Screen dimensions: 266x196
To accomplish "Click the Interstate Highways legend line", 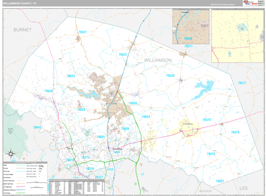I will pyautogui.click(x=20, y=189).
